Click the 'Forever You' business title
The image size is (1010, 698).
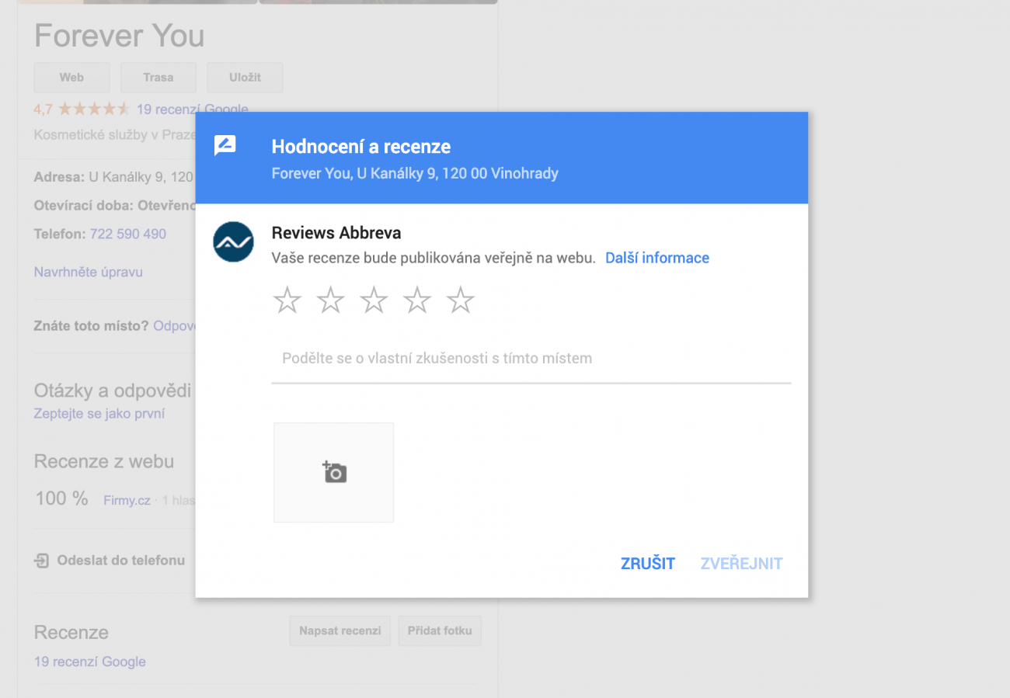coord(120,36)
